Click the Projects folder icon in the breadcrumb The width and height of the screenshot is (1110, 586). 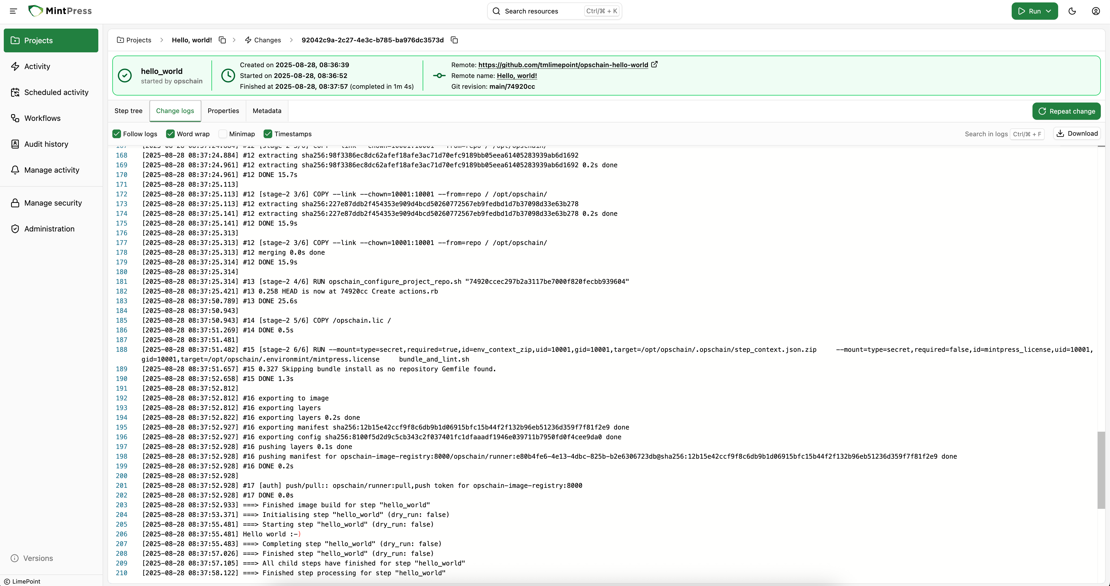[120, 40]
